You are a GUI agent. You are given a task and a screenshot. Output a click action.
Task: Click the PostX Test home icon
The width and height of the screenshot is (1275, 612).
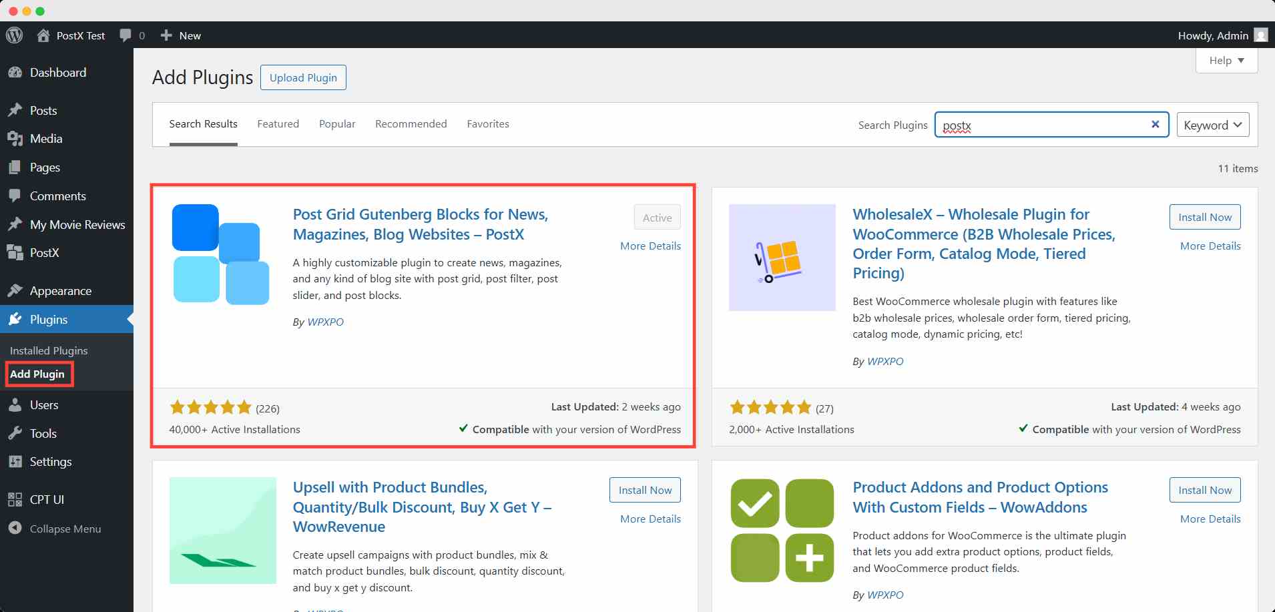pos(43,35)
